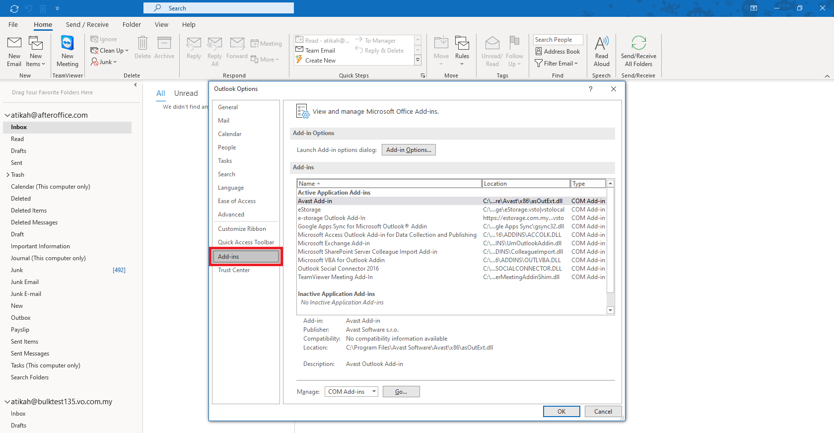Screen dimensions: 834x433
Task: Select Google Apps Sync add-in row
Action: click(x=362, y=226)
